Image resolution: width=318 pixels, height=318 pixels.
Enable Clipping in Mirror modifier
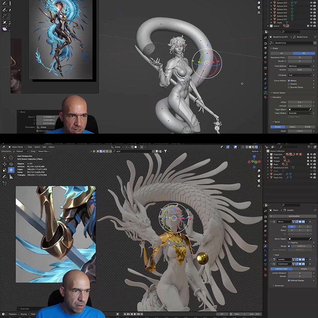click(x=289, y=242)
